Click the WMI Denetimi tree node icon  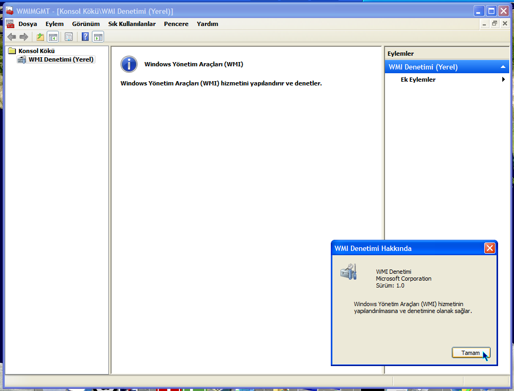(22, 59)
